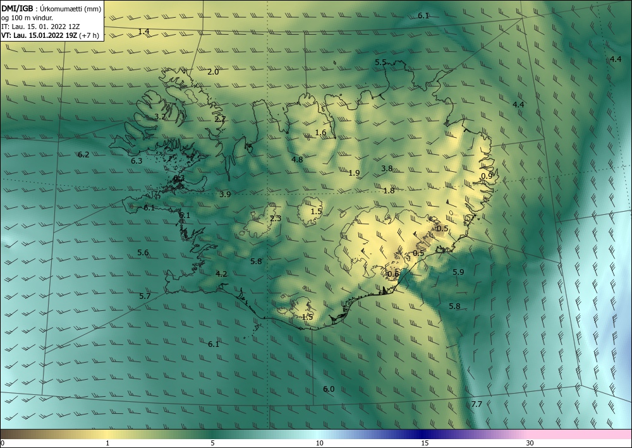
Task: Click the map value '0.9'
Action: (x=487, y=176)
